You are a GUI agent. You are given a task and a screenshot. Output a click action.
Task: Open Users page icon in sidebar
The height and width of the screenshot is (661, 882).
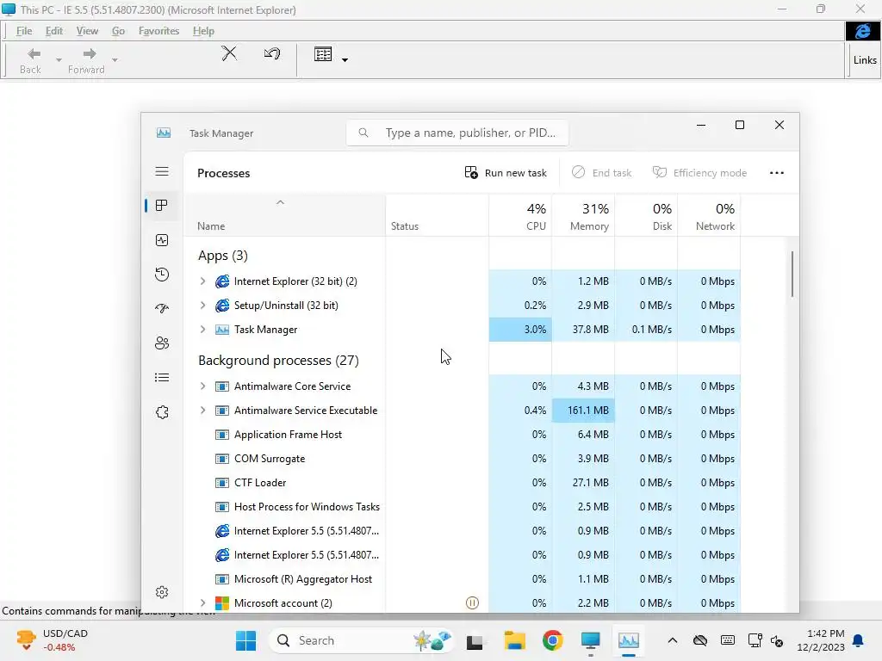(162, 343)
